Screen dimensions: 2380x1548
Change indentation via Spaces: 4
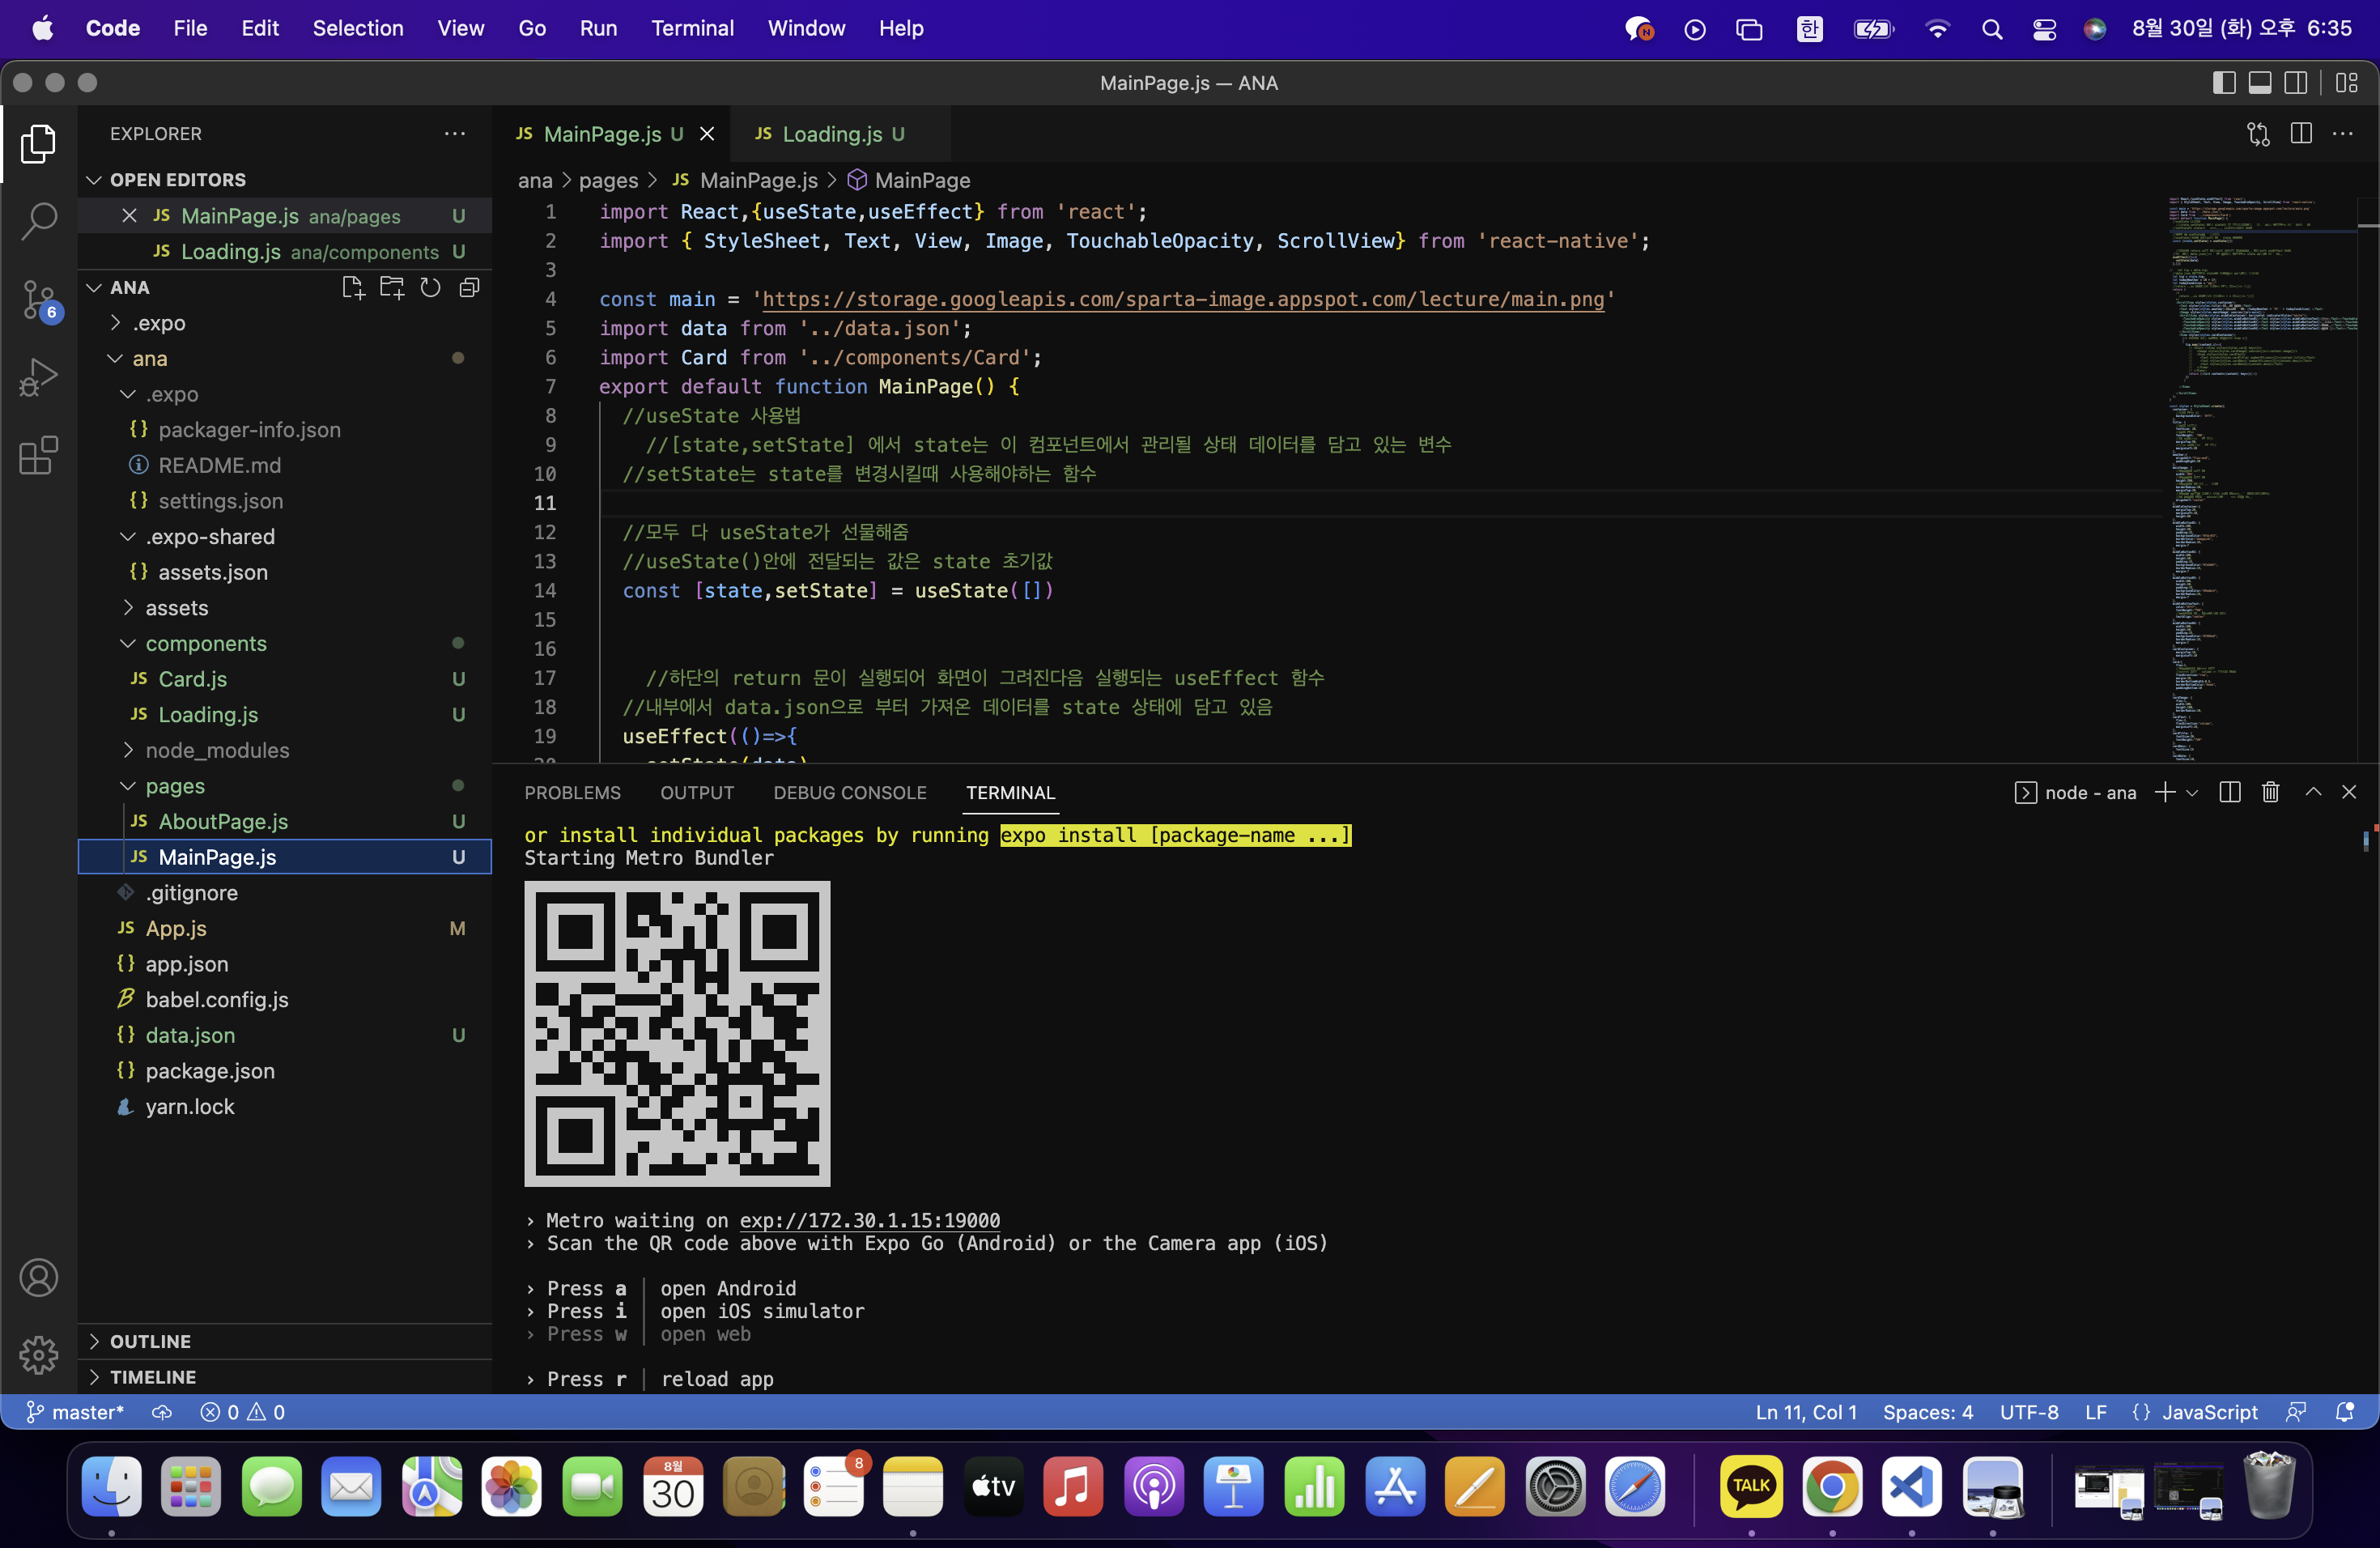tap(1927, 1412)
